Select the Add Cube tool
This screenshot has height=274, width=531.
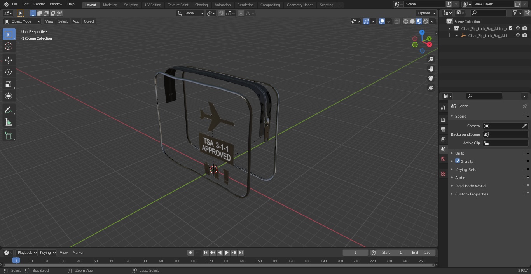tap(9, 136)
